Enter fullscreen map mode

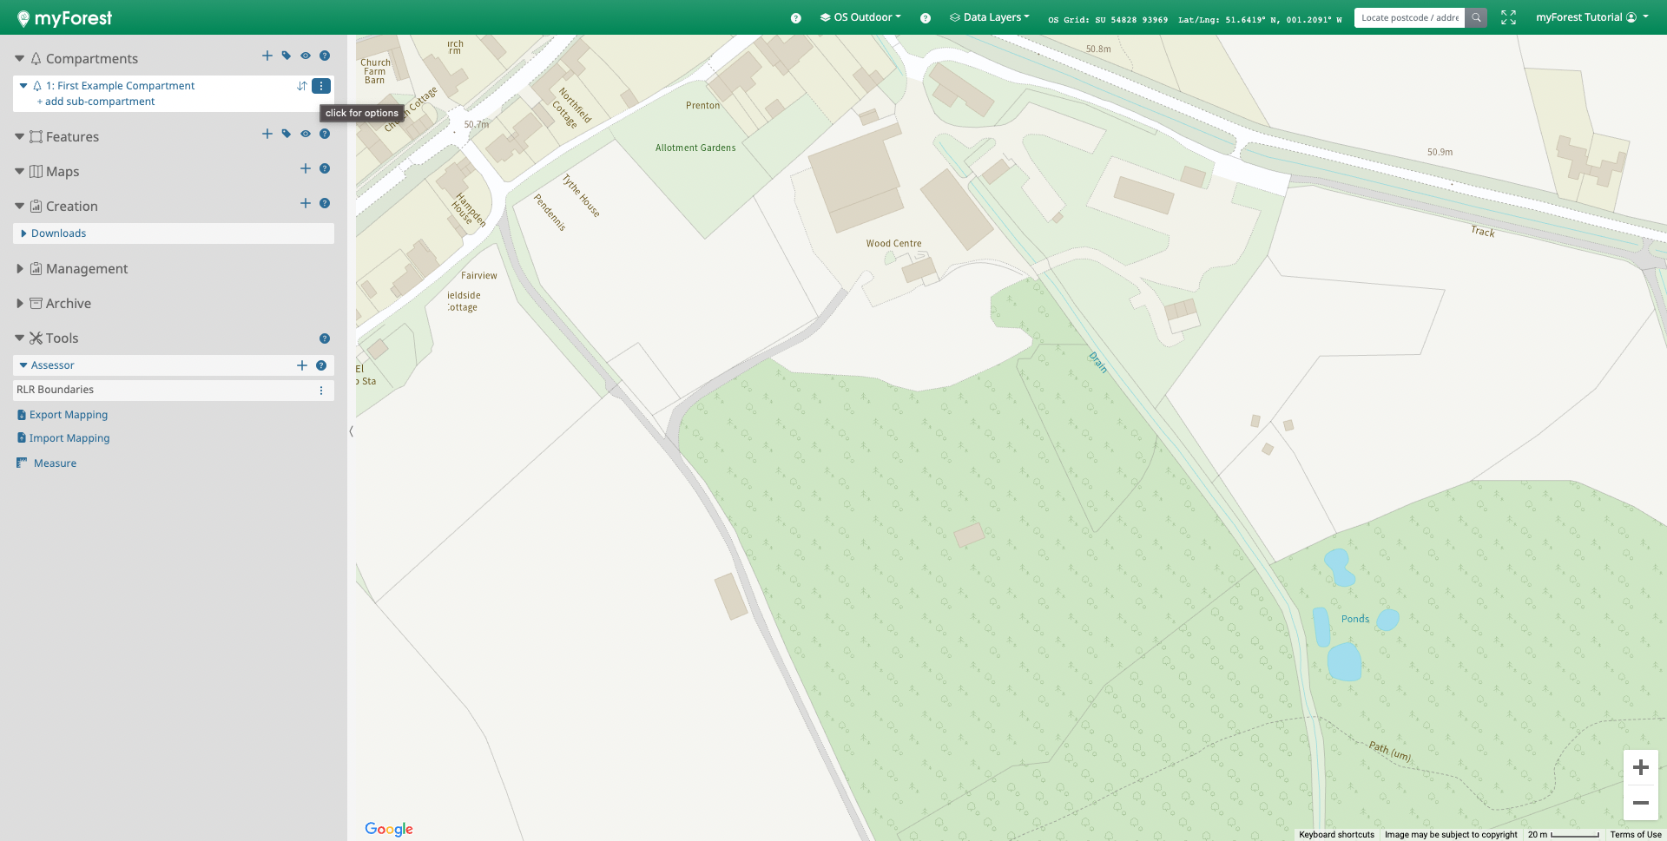pos(1509,17)
